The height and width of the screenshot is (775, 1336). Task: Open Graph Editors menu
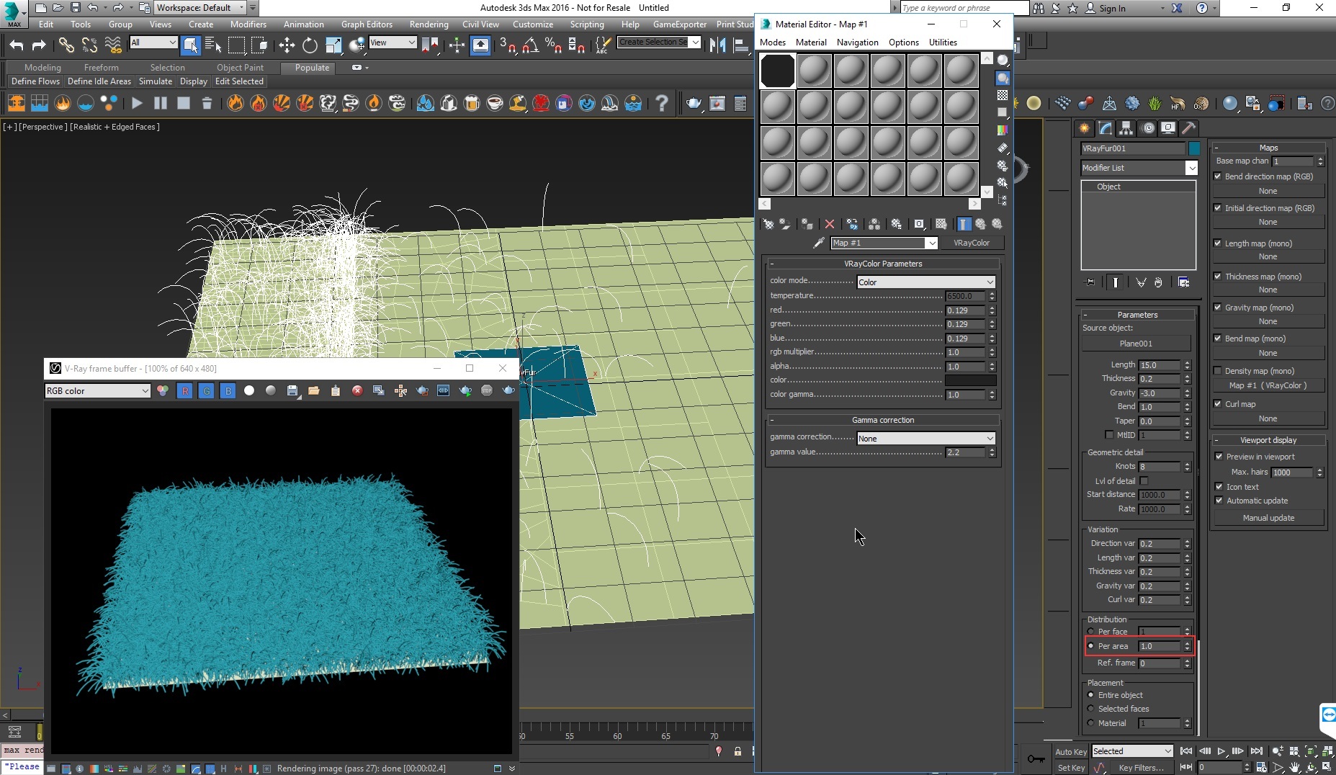coord(367,24)
